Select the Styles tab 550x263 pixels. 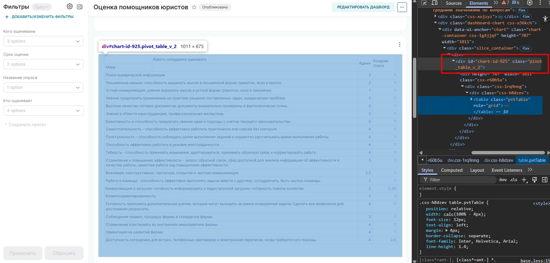[427, 170]
